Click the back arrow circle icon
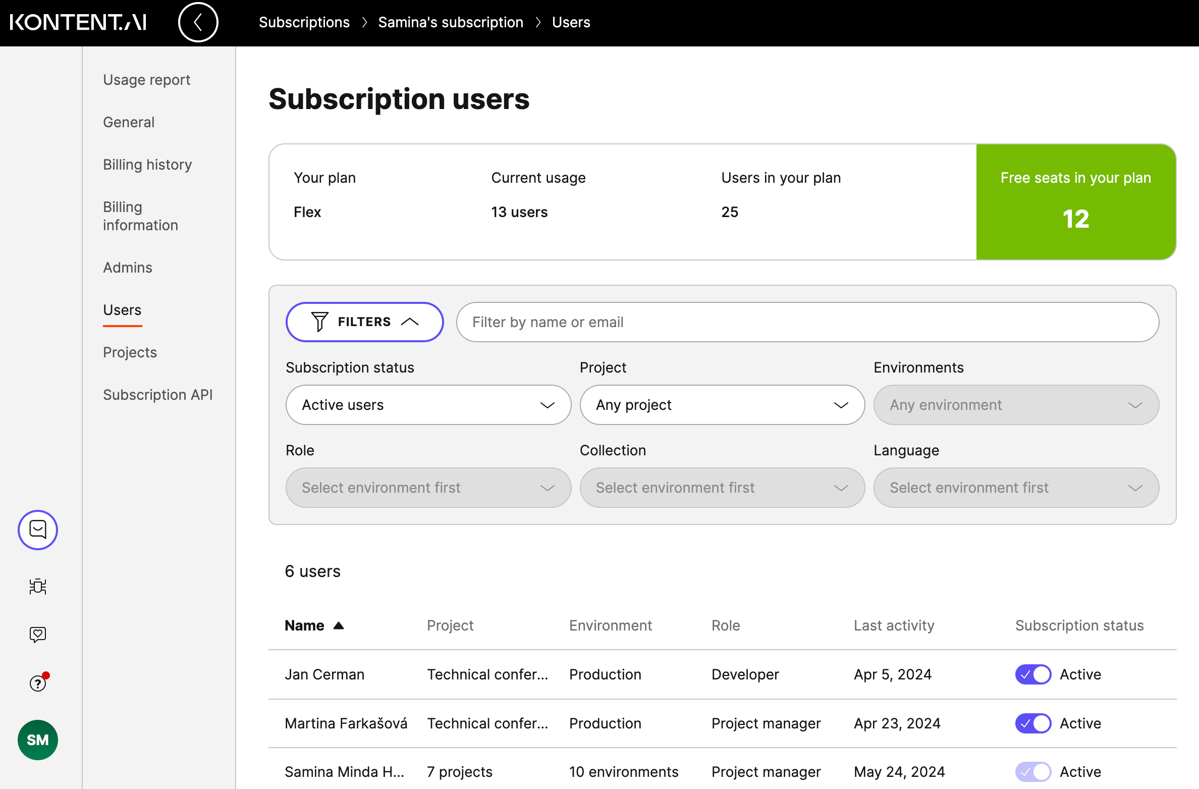 pyautogui.click(x=198, y=22)
